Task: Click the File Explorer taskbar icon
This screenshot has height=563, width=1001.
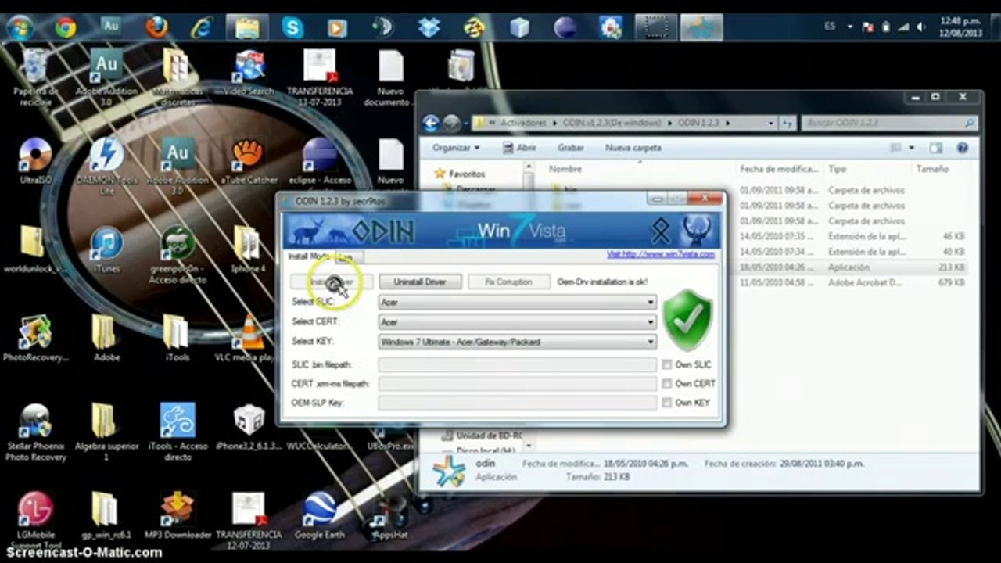Action: click(247, 27)
